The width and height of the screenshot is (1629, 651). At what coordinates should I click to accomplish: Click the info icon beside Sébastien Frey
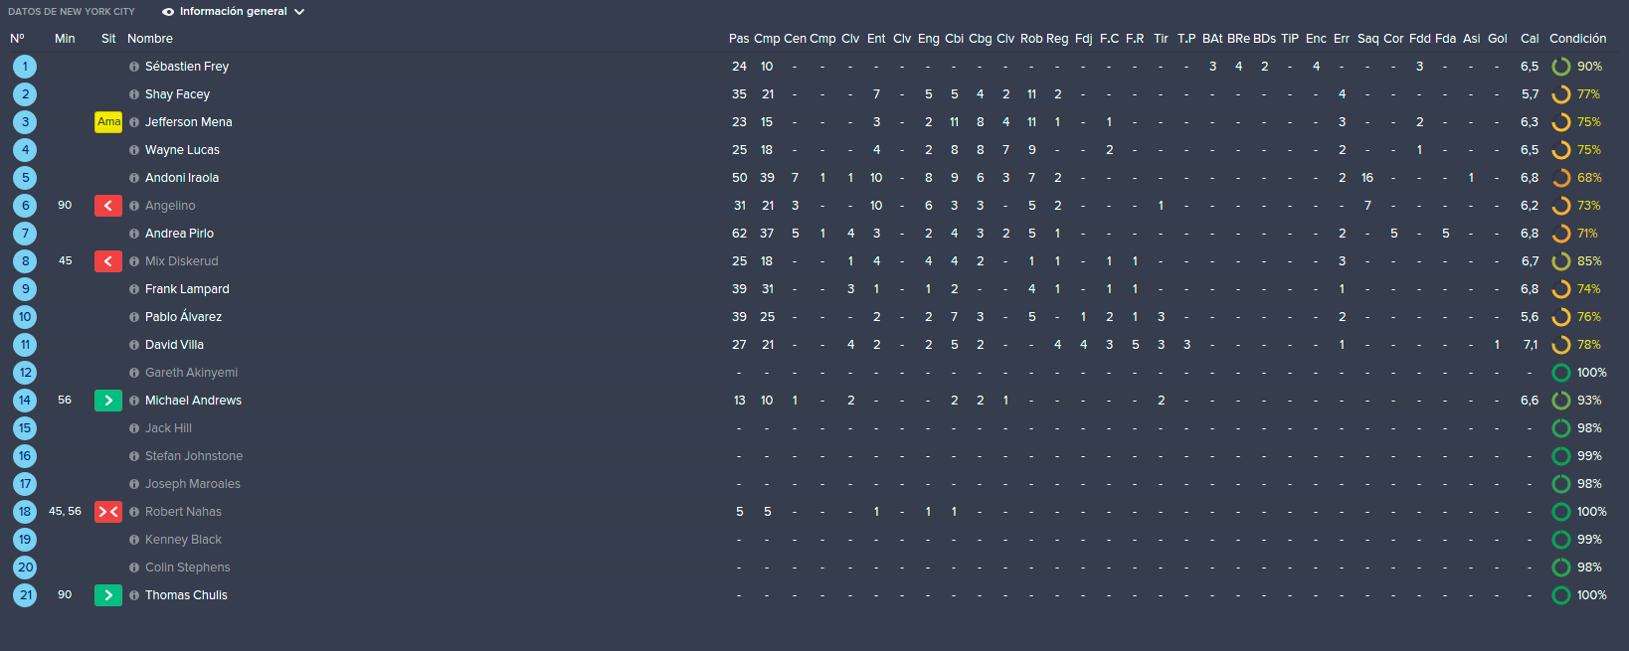[134, 67]
